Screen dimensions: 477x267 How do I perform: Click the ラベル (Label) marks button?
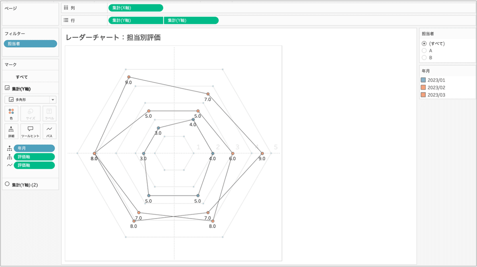49,113
